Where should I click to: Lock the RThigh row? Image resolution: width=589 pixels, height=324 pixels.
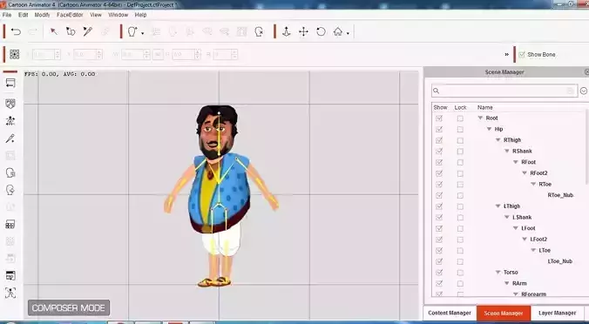460,140
